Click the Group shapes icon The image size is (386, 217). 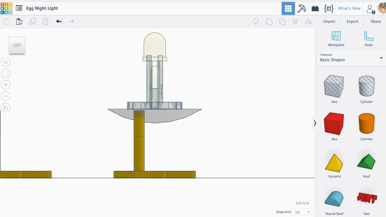[269, 21]
